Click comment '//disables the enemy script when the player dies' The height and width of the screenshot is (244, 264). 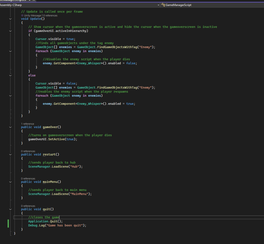click(86, 59)
